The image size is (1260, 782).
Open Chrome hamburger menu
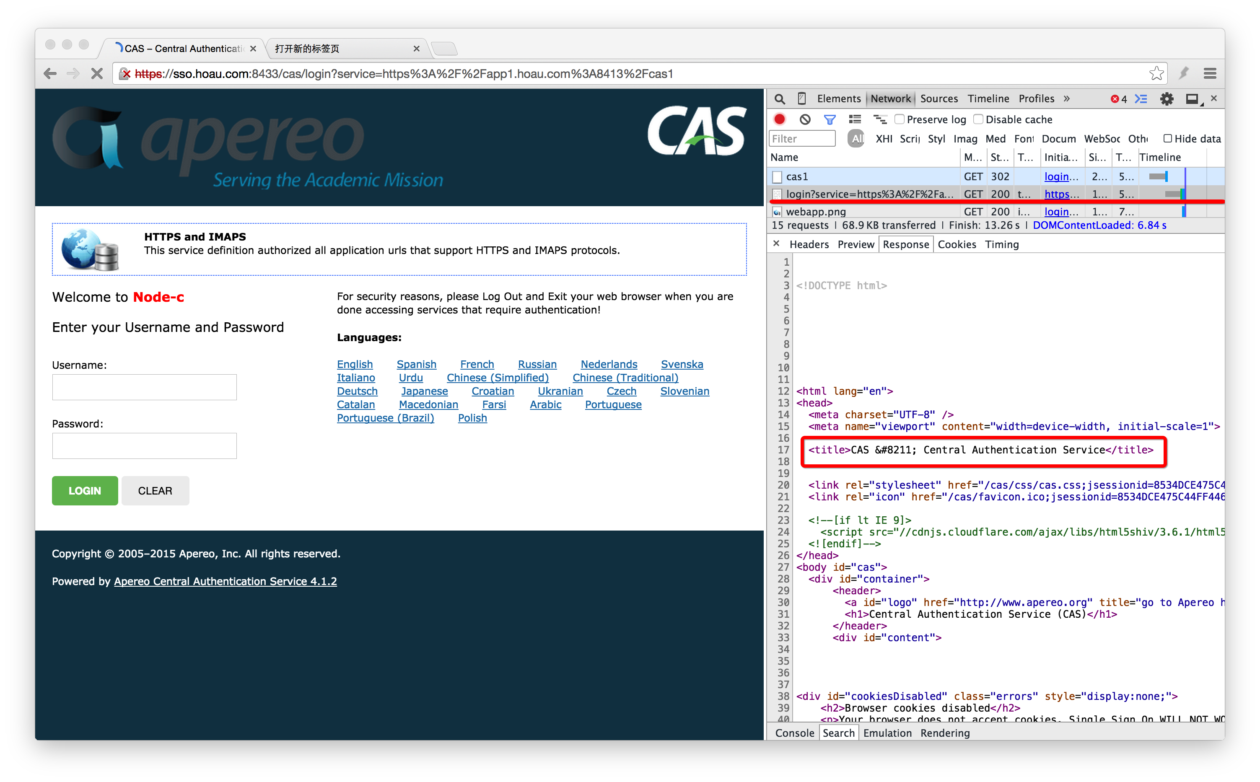(1210, 73)
